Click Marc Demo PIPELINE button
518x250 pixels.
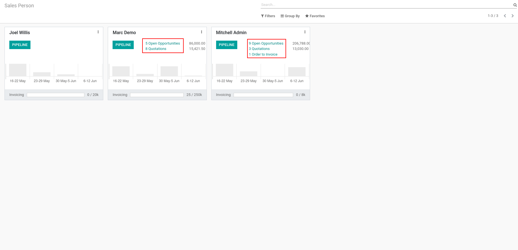pos(123,45)
